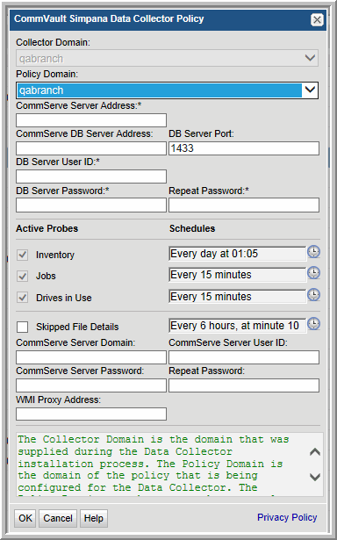
Task: Open the Jobs schedule clock icon
Action: 313,273
